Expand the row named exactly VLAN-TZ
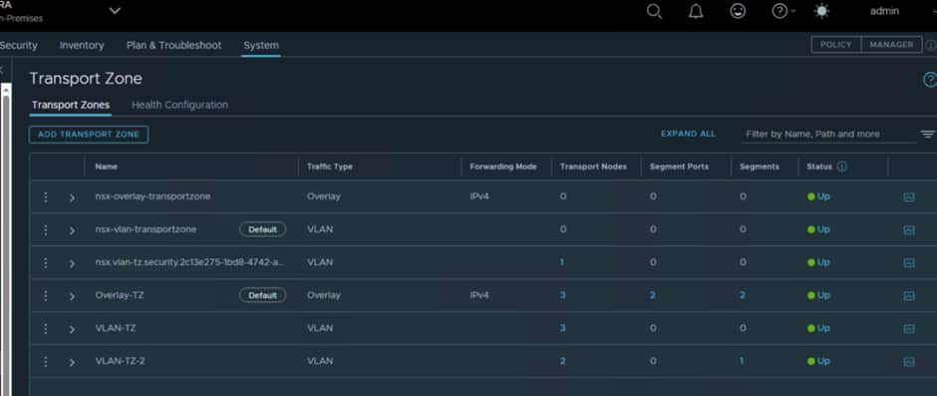 (x=72, y=329)
